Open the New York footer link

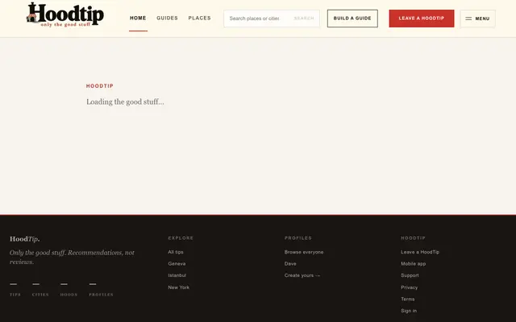(x=179, y=287)
